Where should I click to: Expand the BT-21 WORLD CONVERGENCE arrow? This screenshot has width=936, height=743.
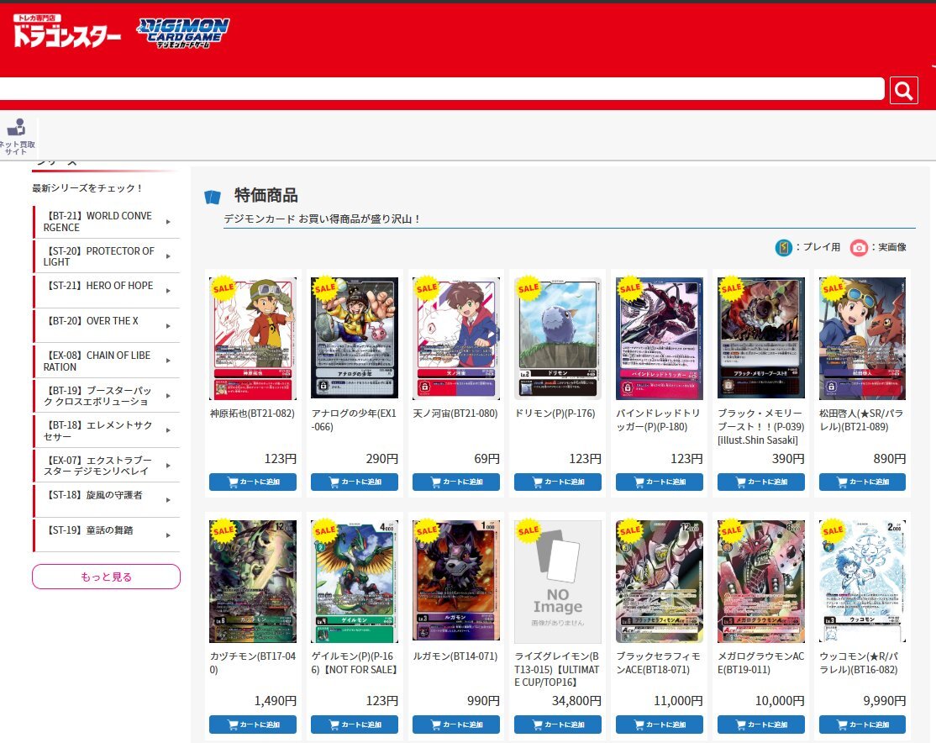pyautogui.click(x=168, y=222)
